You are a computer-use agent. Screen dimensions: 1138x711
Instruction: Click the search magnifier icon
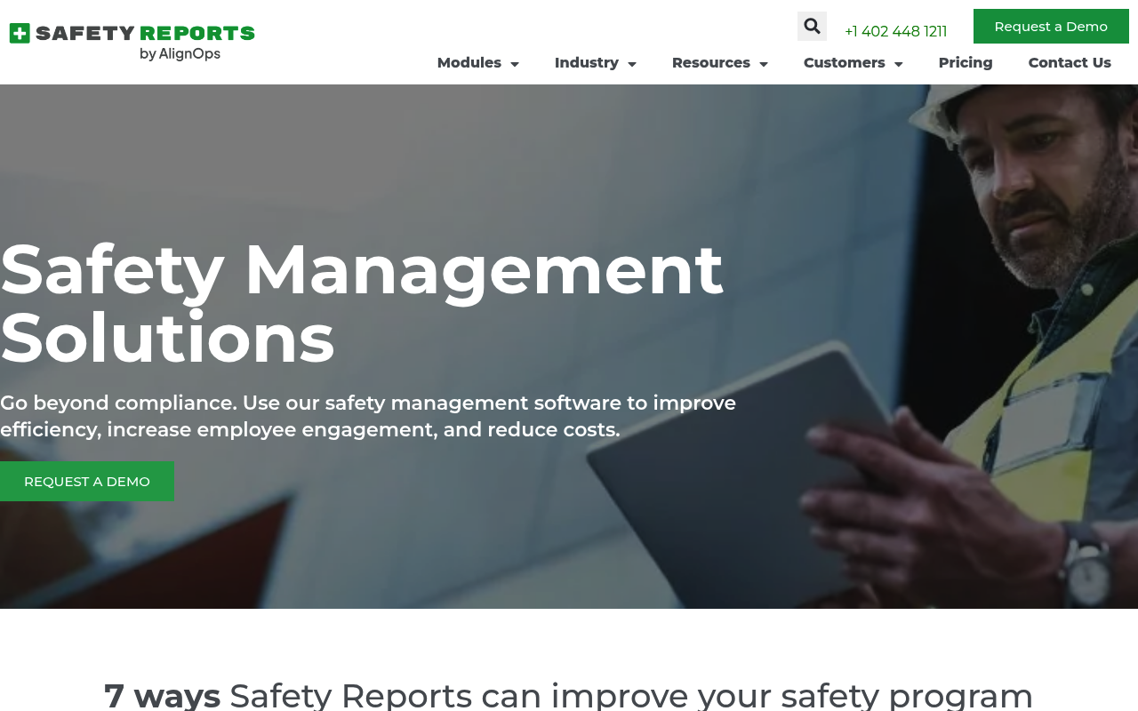tap(812, 26)
